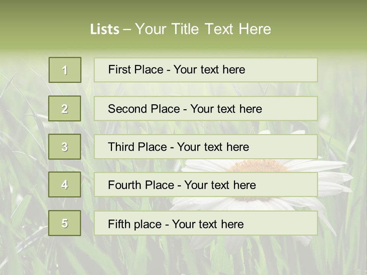The image size is (367, 275).
Task: Select the number 3 box
Action: (x=65, y=147)
